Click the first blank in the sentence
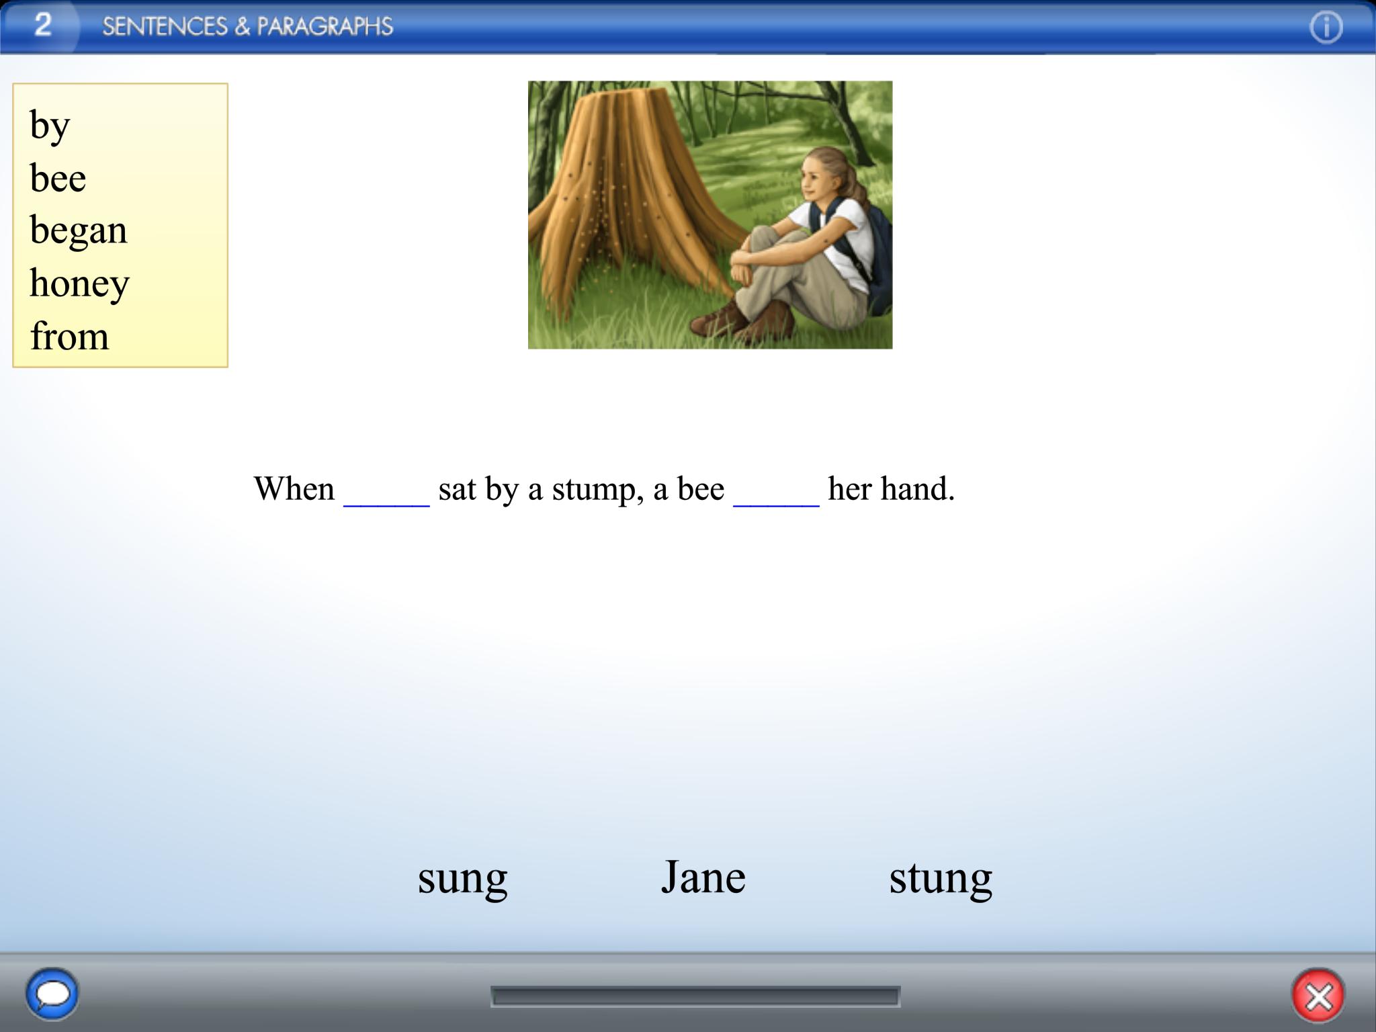 pos(386,497)
